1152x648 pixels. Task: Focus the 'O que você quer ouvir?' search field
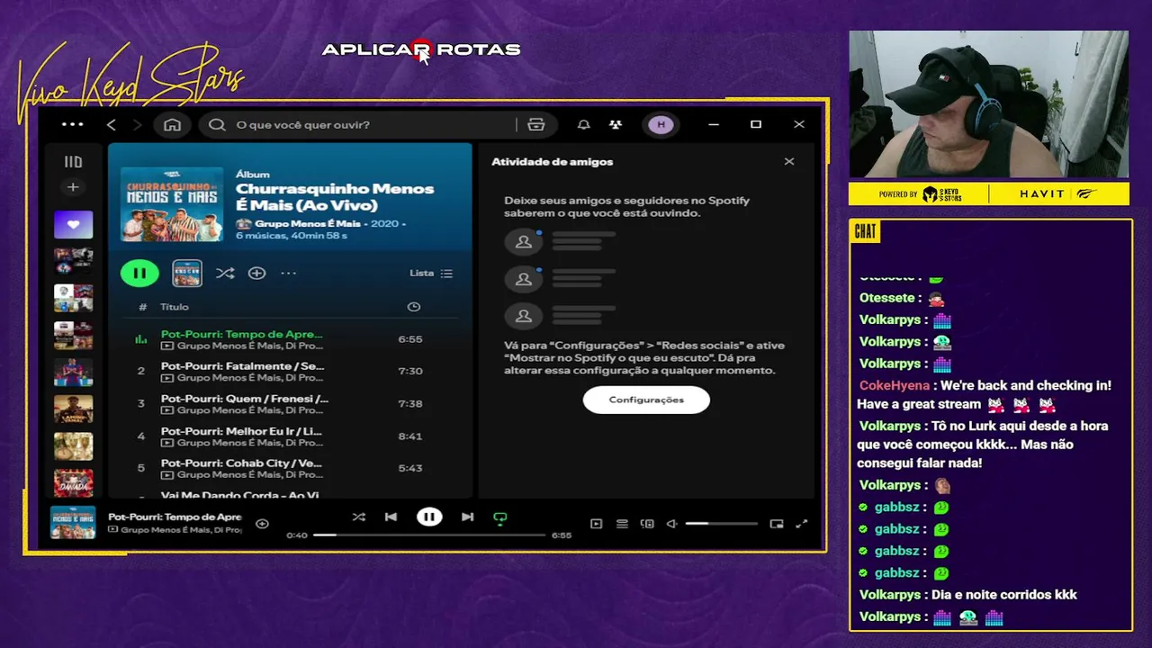(x=360, y=124)
